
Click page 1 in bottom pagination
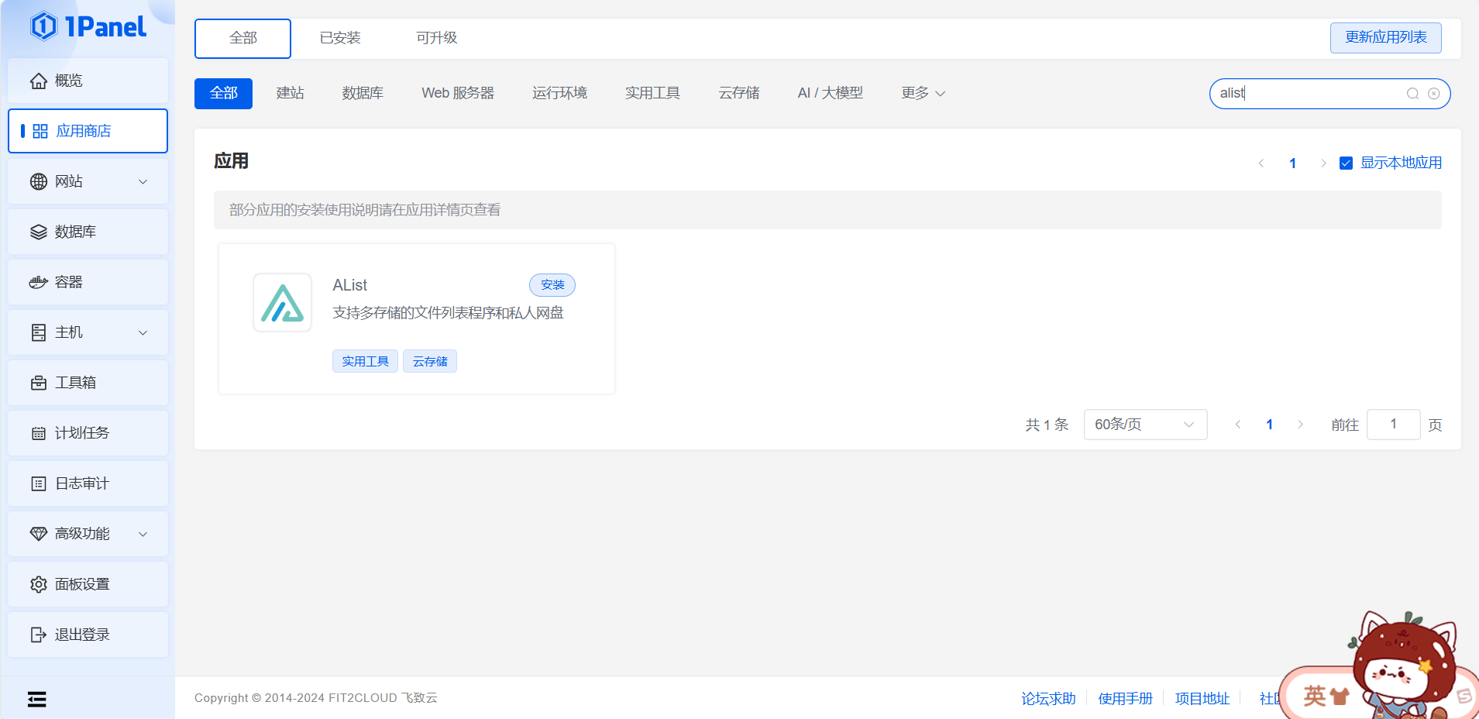click(x=1269, y=425)
